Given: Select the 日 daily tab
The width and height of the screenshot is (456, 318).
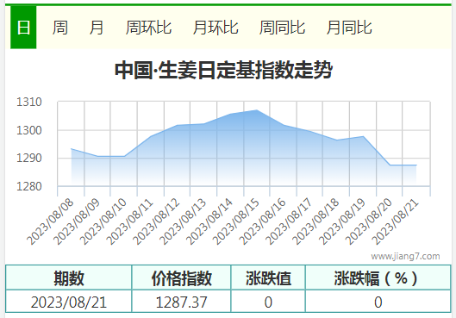Looking at the screenshot, I should 23,28.
